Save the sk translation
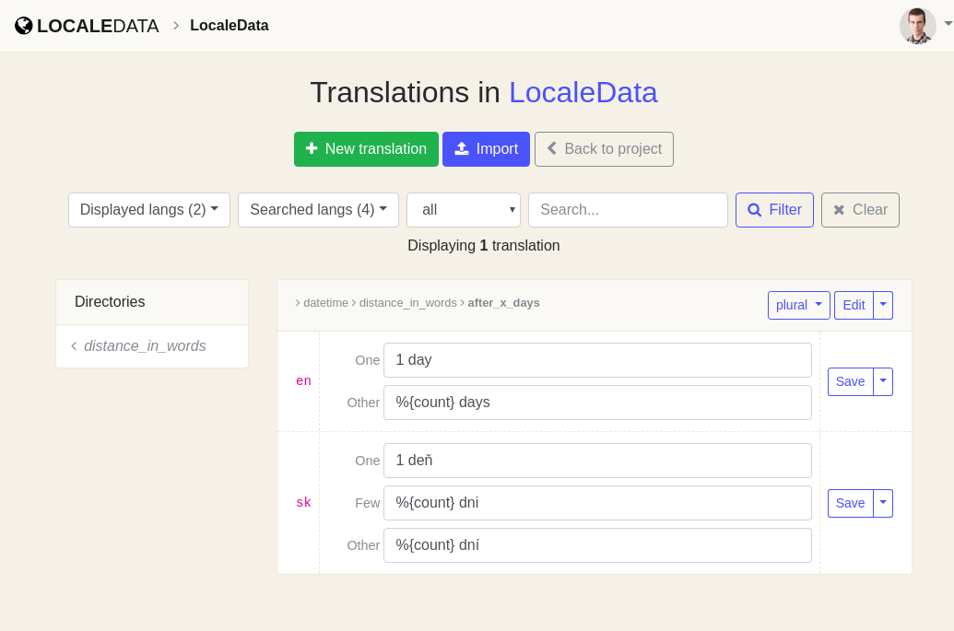This screenshot has height=631, width=954. pos(851,503)
